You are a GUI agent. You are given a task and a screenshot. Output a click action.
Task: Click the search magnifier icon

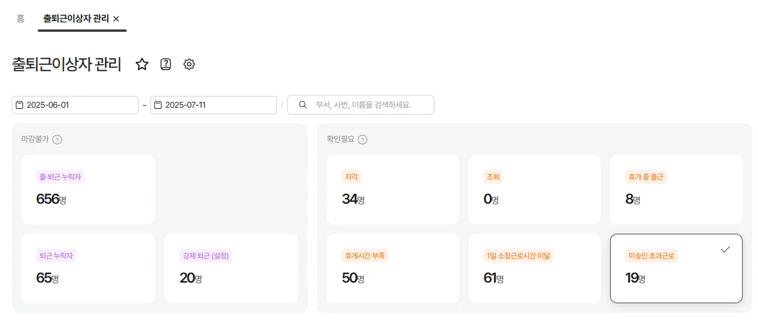[x=303, y=105]
